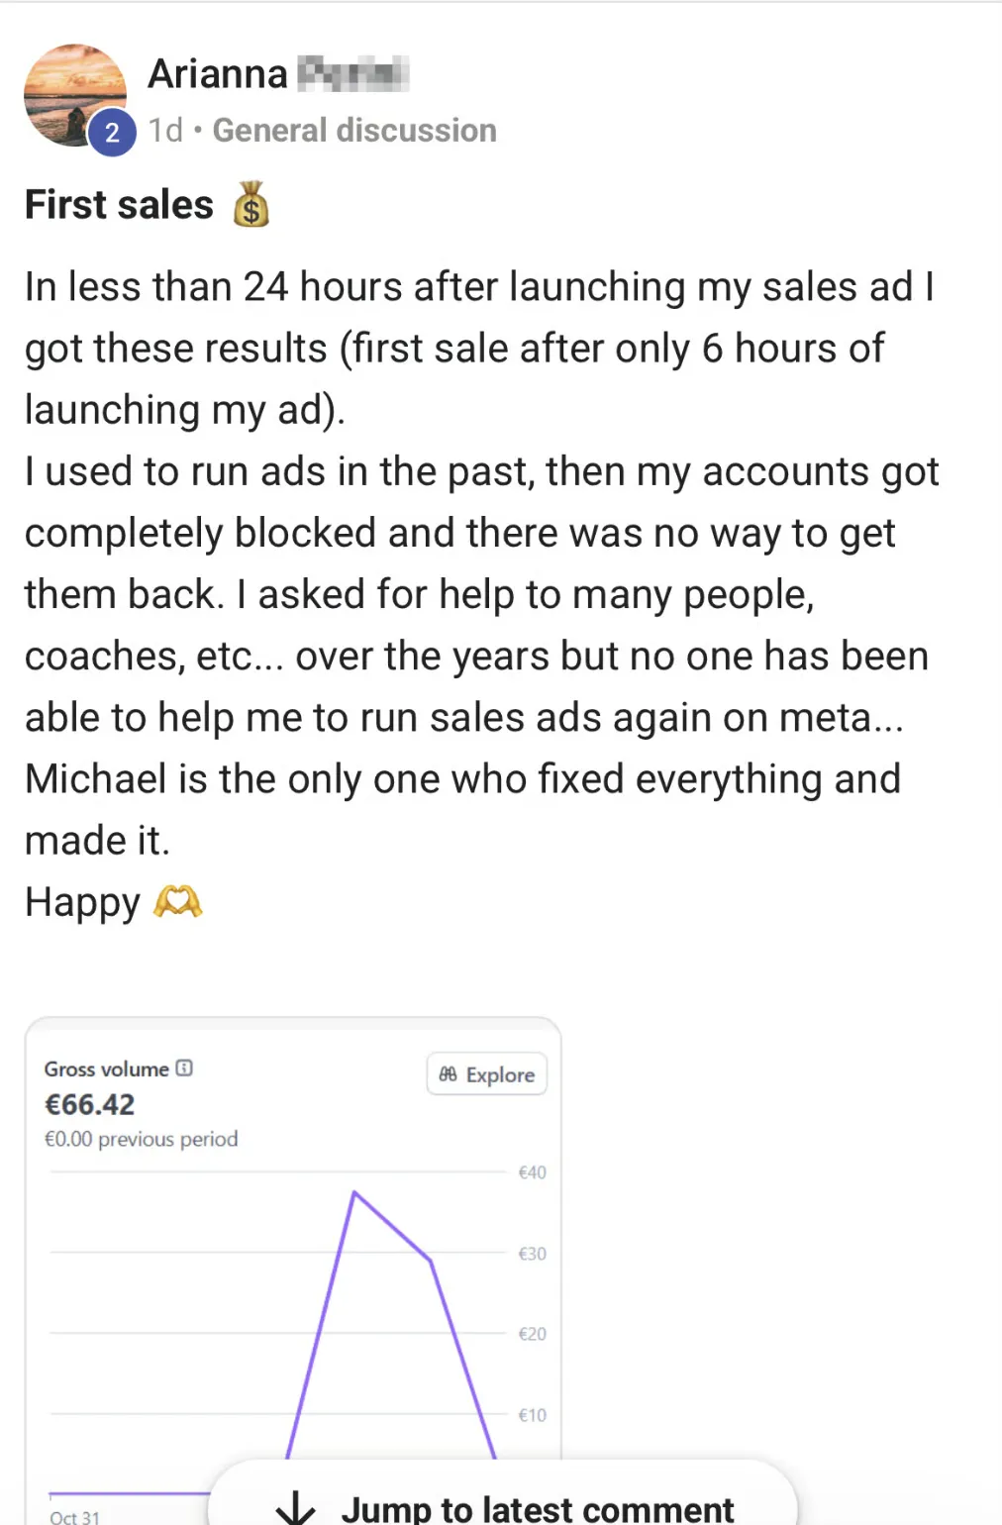Click the €40 axis label

(x=532, y=1172)
